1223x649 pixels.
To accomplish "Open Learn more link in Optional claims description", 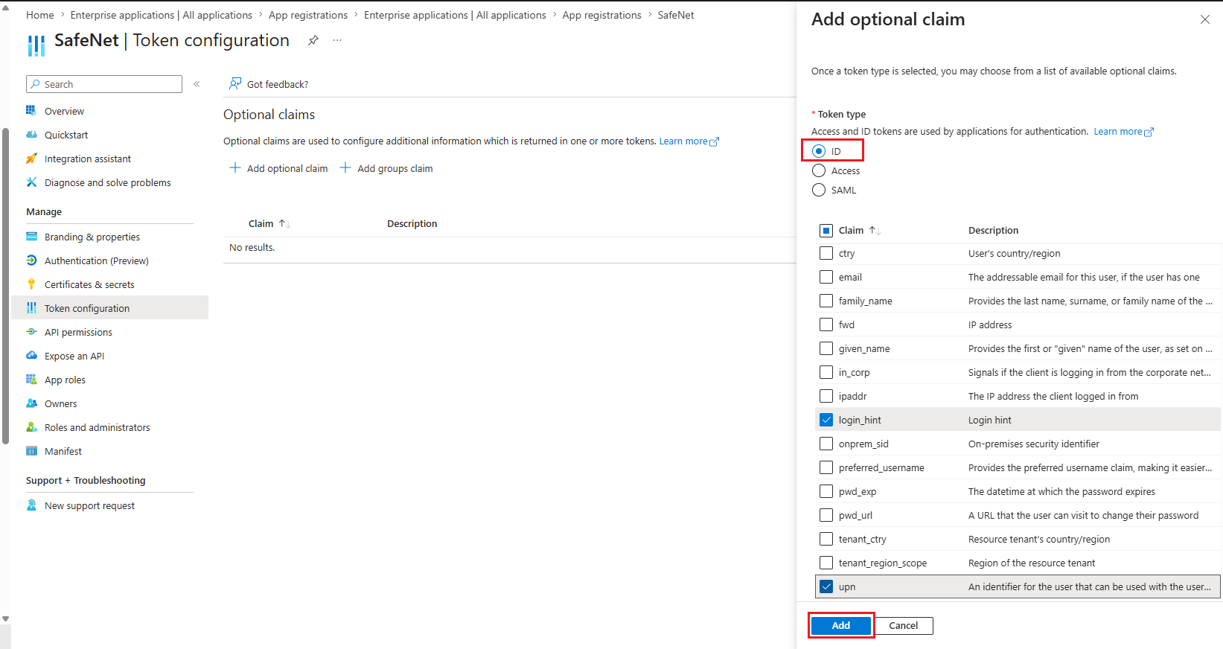I will pyautogui.click(x=689, y=141).
